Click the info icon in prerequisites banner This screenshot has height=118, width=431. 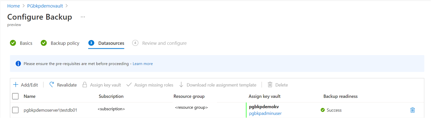pyautogui.click(x=18, y=64)
